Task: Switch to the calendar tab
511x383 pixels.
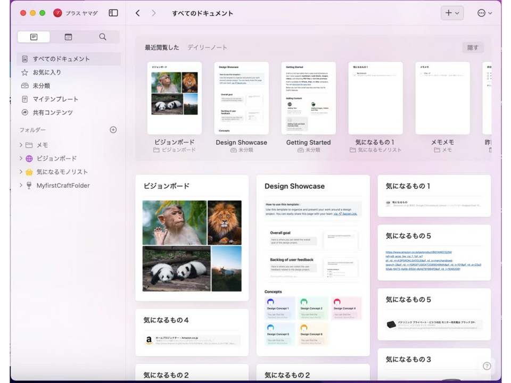Action: (x=68, y=37)
